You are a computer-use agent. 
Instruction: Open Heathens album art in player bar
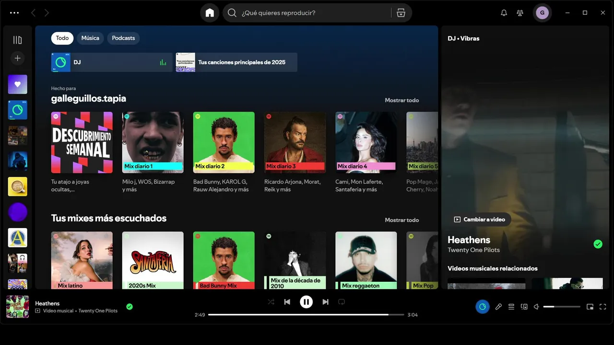click(x=17, y=307)
